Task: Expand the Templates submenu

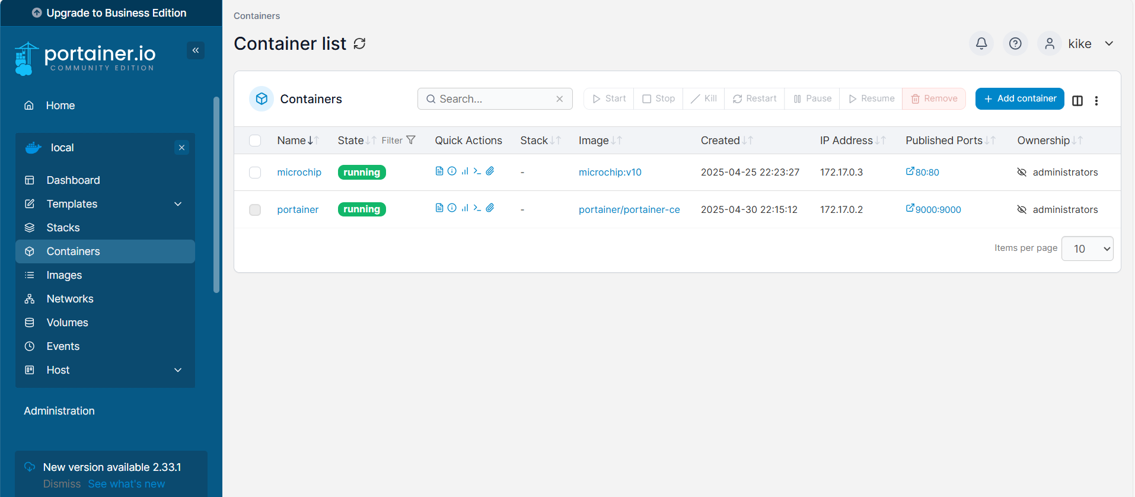Action: point(178,204)
